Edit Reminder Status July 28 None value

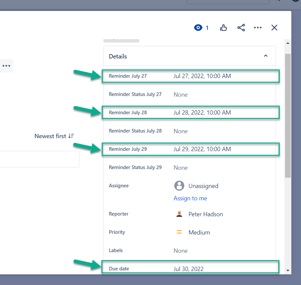pos(181,131)
